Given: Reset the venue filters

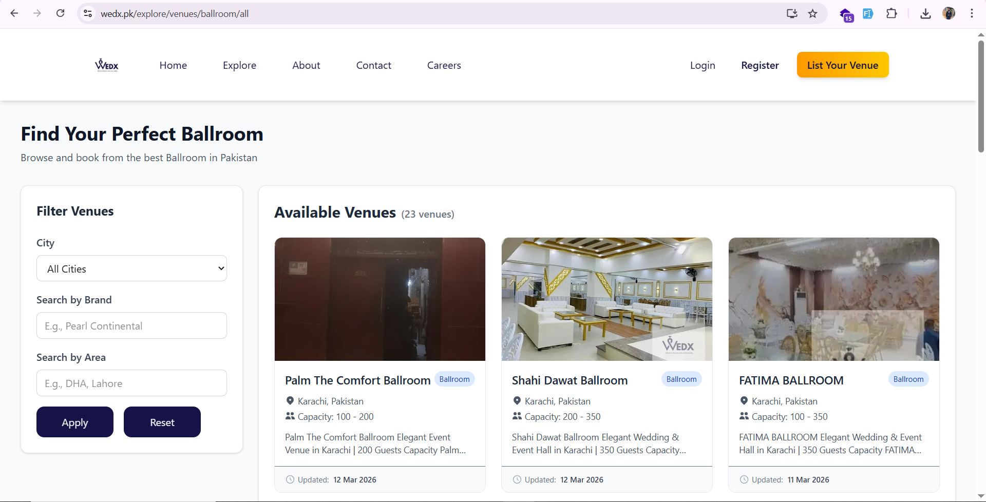Looking at the screenshot, I should click(x=162, y=422).
